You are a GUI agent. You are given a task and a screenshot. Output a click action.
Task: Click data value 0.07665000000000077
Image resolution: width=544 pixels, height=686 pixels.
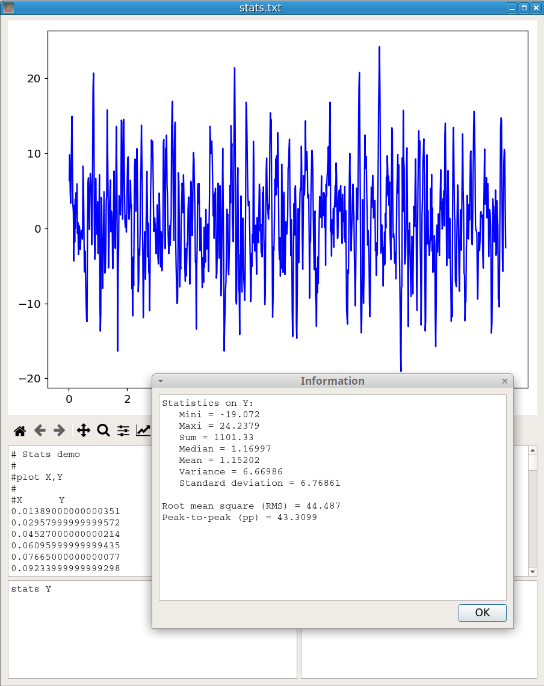click(66, 557)
